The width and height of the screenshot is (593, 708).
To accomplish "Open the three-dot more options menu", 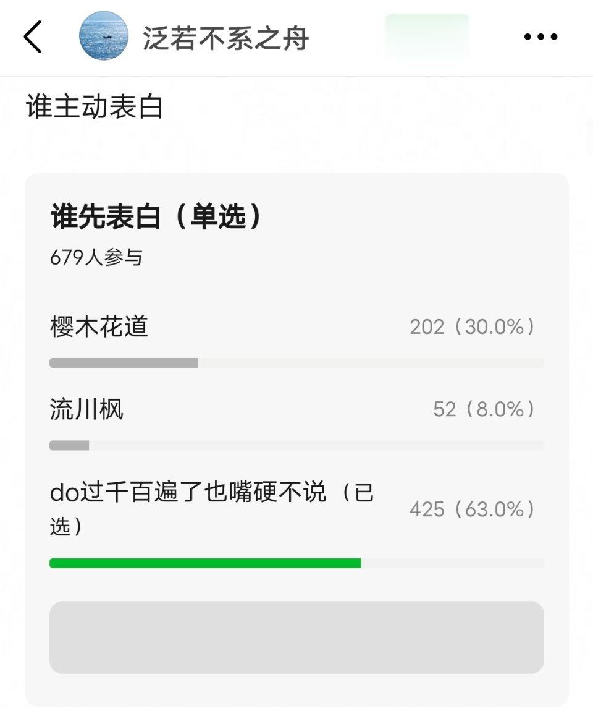I will click(x=540, y=36).
